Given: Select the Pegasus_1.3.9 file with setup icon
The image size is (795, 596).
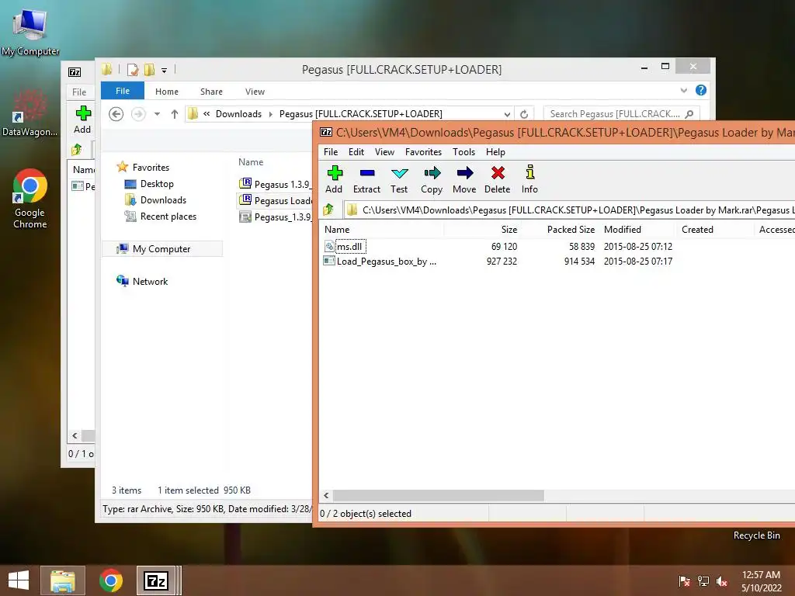Looking at the screenshot, I should coord(276,217).
